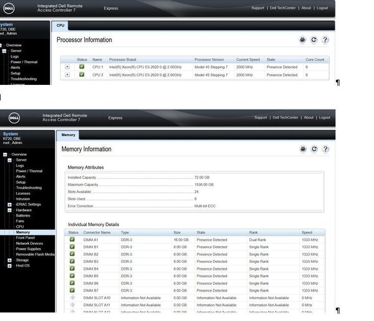Viewport: 374px width, 321px height.
Task: Open Dell TechCenter link in upper header
Action: pos(282,8)
